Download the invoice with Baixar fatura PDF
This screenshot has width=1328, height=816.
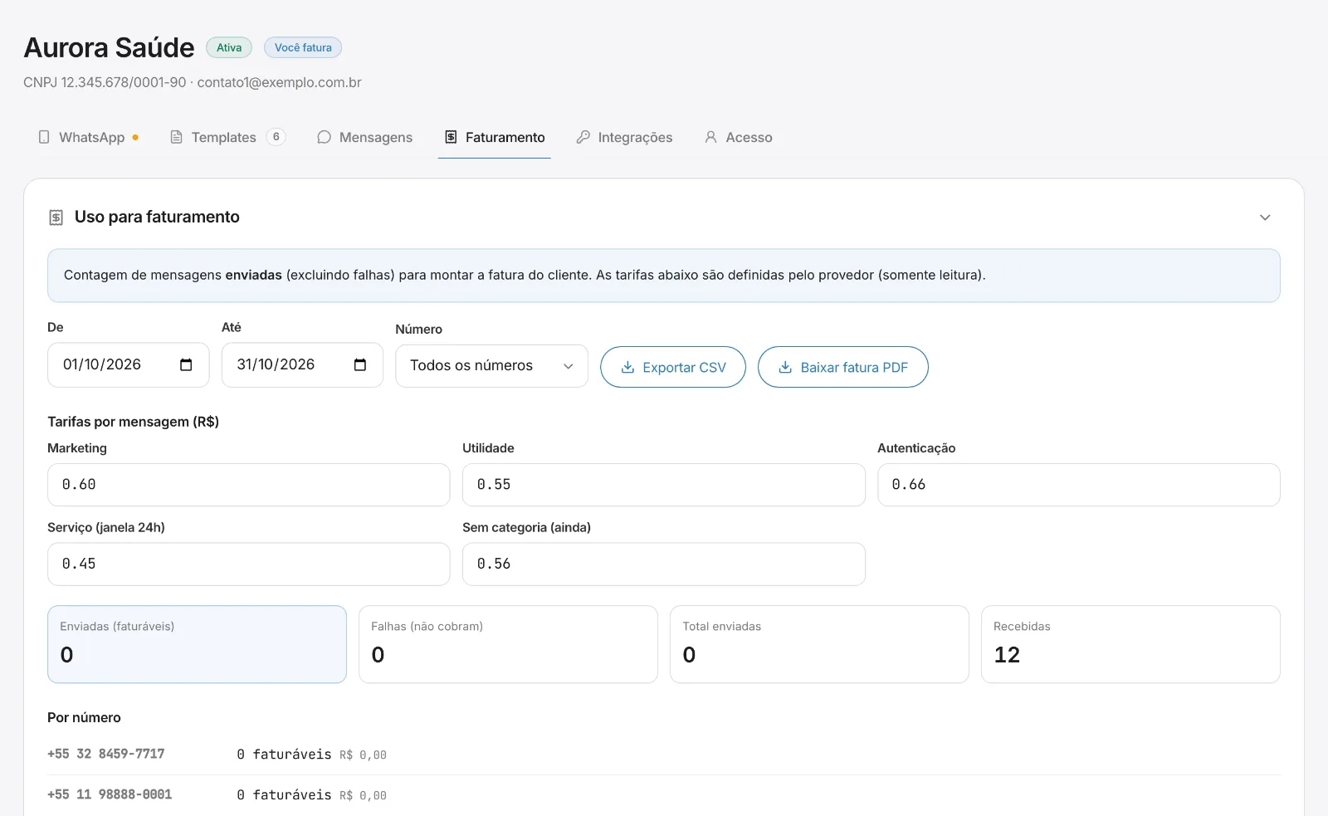pos(843,367)
